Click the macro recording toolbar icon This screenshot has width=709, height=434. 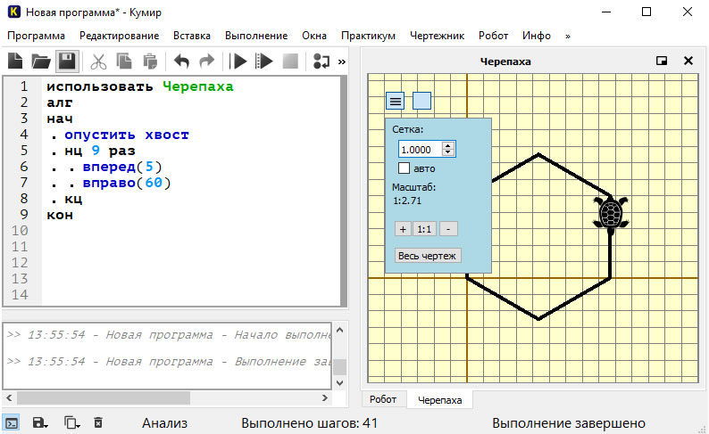click(x=321, y=61)
